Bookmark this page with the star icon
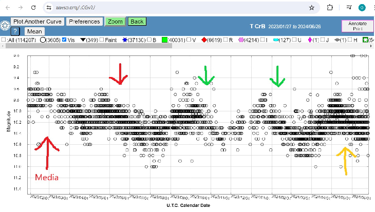375x212 pixels. tap(311, 8)
